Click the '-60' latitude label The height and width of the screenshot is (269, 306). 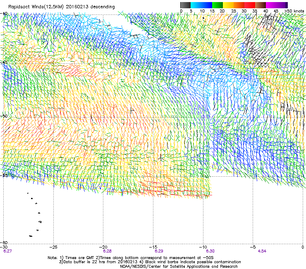point(4,243)
